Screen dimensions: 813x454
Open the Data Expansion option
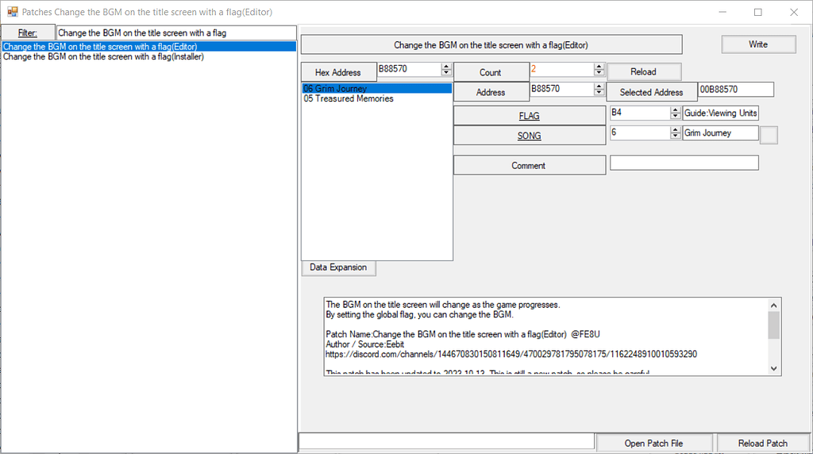338,267
